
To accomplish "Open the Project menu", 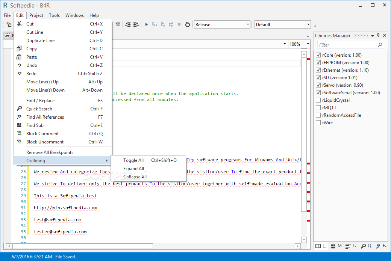I will point(36,15).
